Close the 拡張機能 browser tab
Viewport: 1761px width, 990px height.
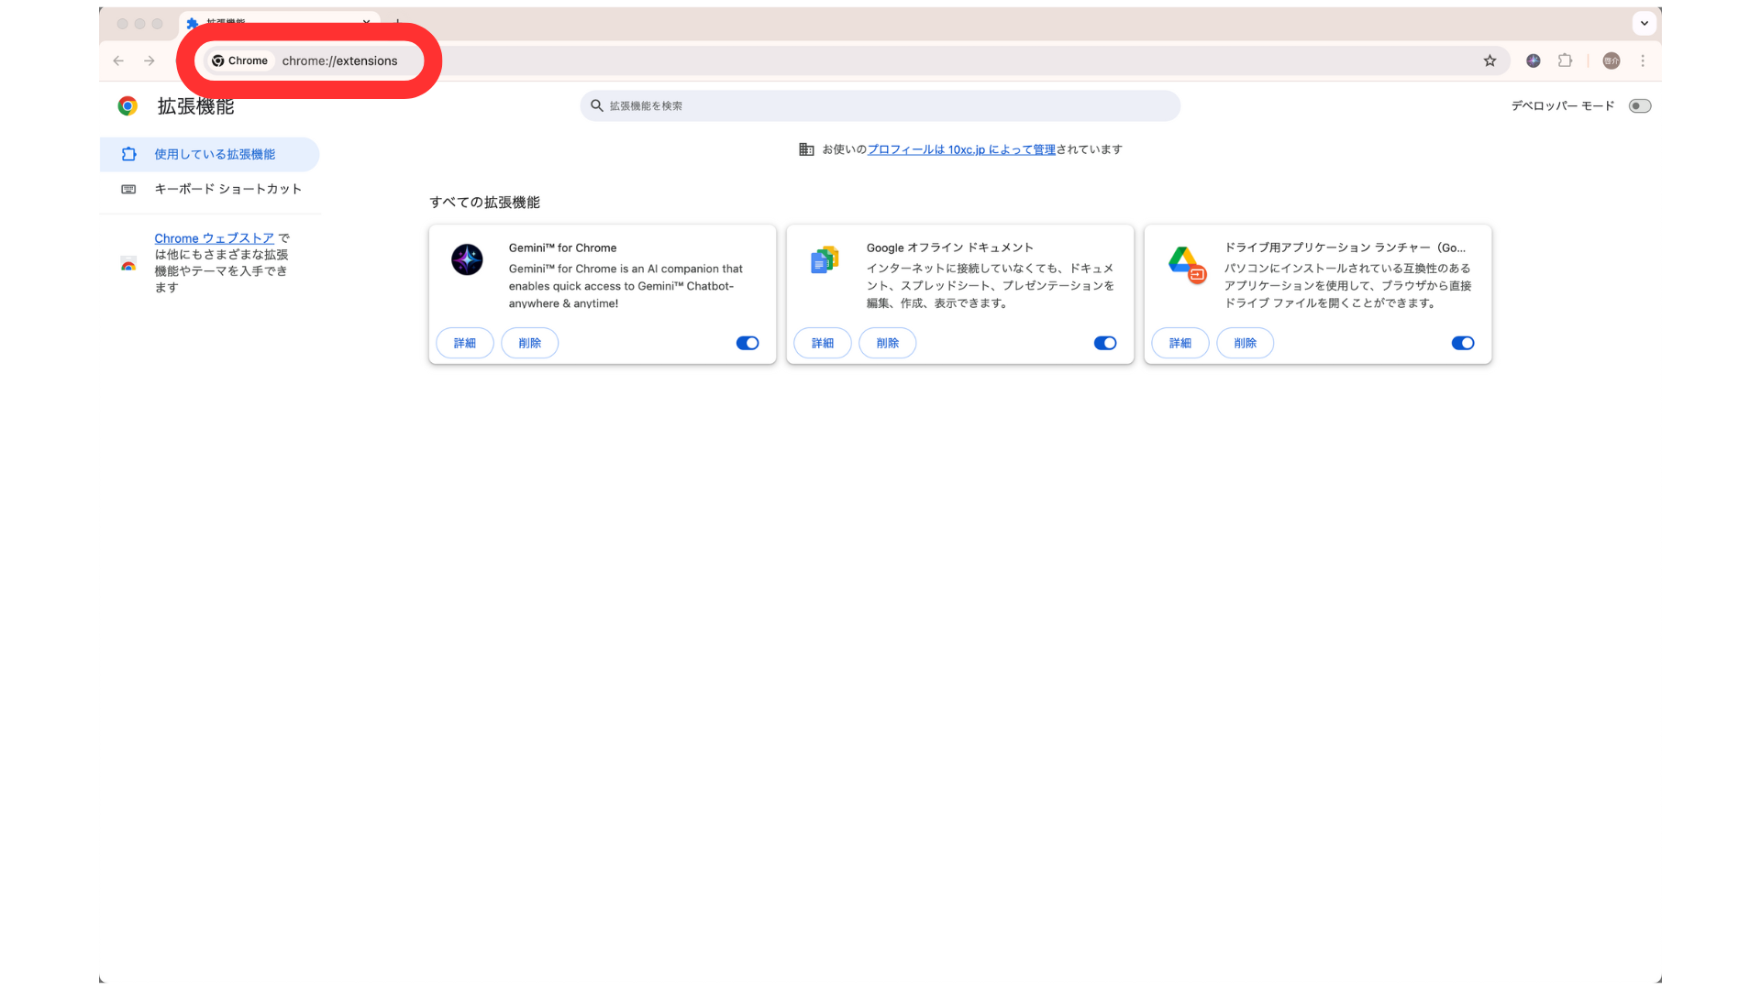[x=366, y=22]
